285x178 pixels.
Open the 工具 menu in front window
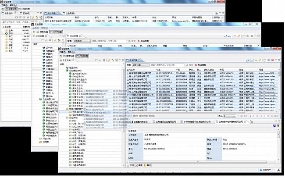click(62, 52)
